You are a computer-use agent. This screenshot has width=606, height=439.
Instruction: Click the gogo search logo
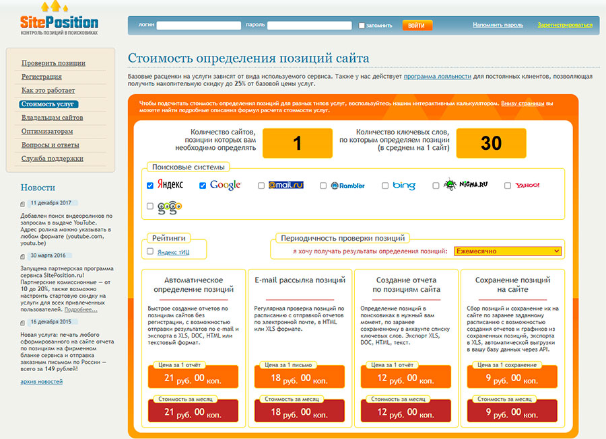(x=170, y=208)
